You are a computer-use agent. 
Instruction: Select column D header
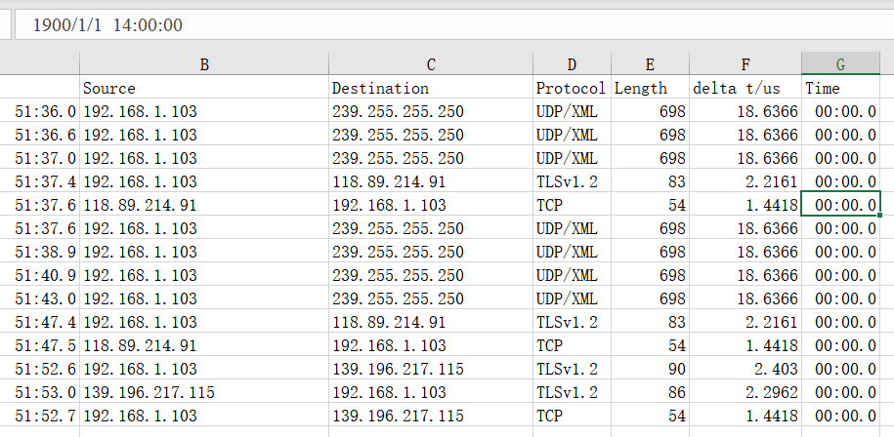[572, 64]
